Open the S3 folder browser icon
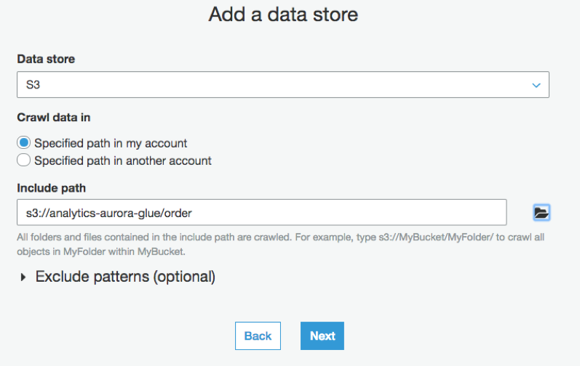Viewport: 580px width, 366px height. 541,213
